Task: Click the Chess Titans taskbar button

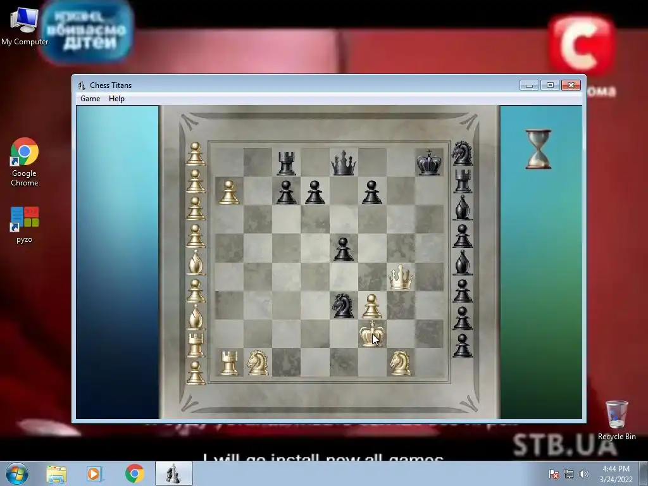Action: (x=173, y=473)
